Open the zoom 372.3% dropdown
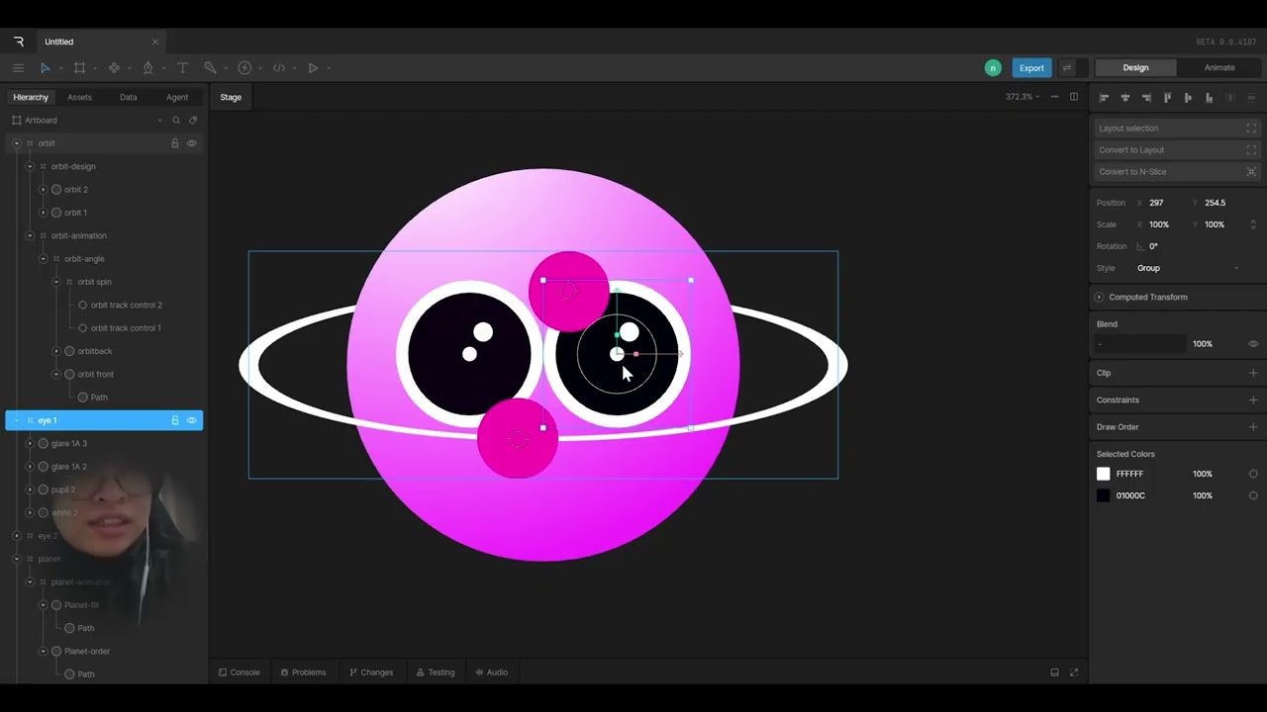 [x=1023, y=97]
